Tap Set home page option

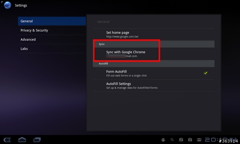click(x=153, y=34)
